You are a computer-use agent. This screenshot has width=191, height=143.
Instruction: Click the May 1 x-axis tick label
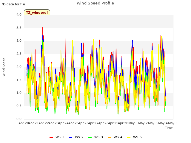[x=133, y=123]
